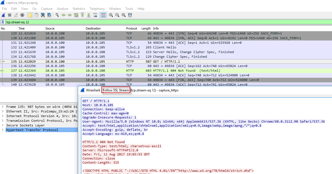Save this capture file icon

pyautogui.click(x=37, y=15)
